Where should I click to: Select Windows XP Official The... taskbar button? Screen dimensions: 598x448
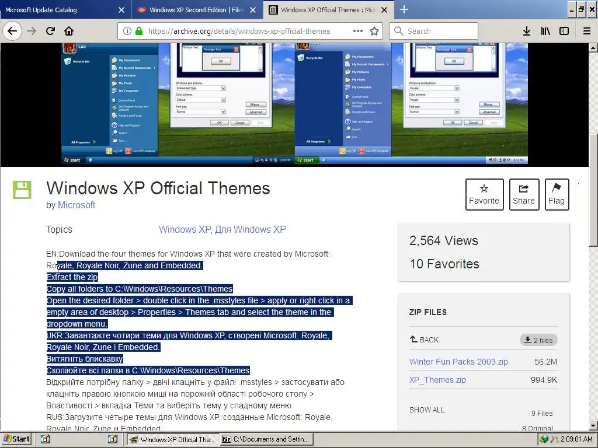pos(173,439)
